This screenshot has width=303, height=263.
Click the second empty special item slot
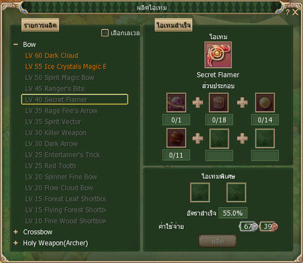pos(236,193)
